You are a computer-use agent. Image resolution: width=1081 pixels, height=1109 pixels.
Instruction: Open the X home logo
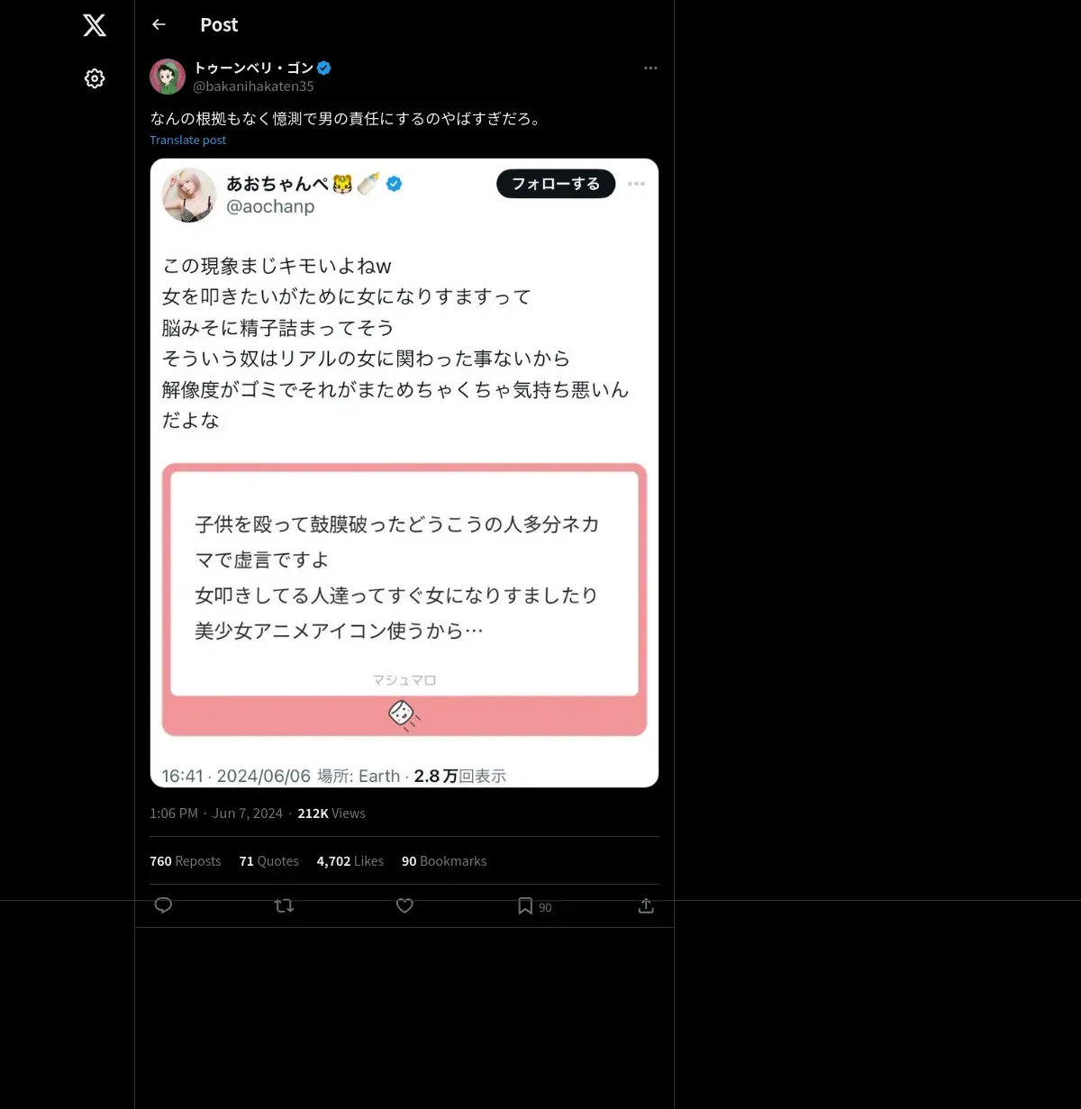95,25
